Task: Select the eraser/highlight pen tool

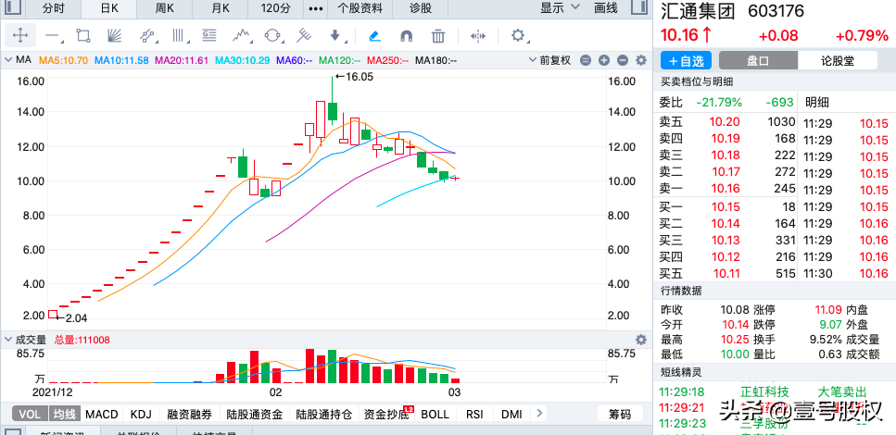Action: click(374, 36)
